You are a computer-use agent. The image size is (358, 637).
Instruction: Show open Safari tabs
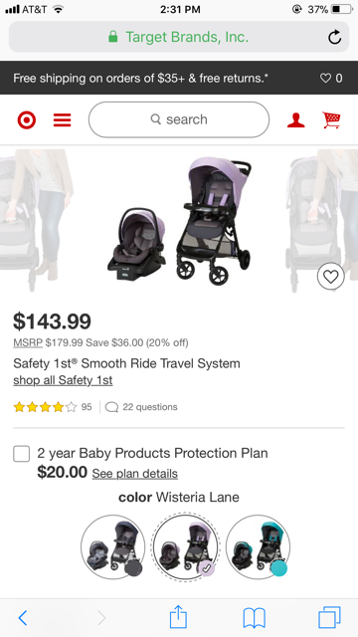pyautogui.click(x=329, y=617)
